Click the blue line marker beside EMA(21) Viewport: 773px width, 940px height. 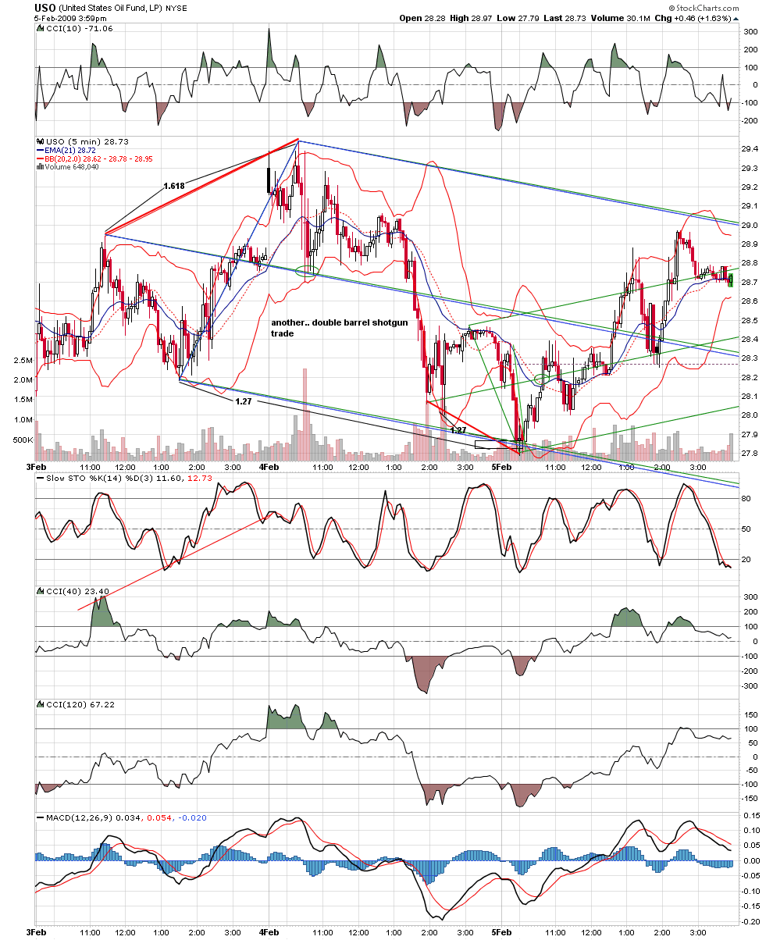[40, 149]
